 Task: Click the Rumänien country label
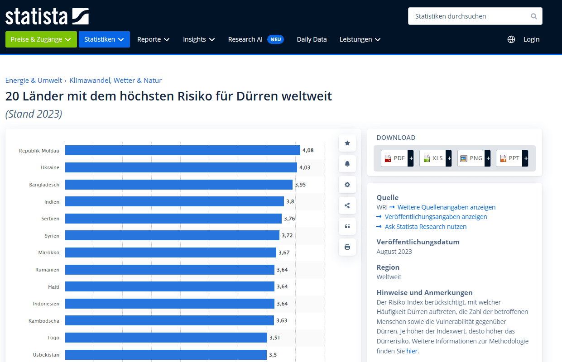[x=47, y=270]
